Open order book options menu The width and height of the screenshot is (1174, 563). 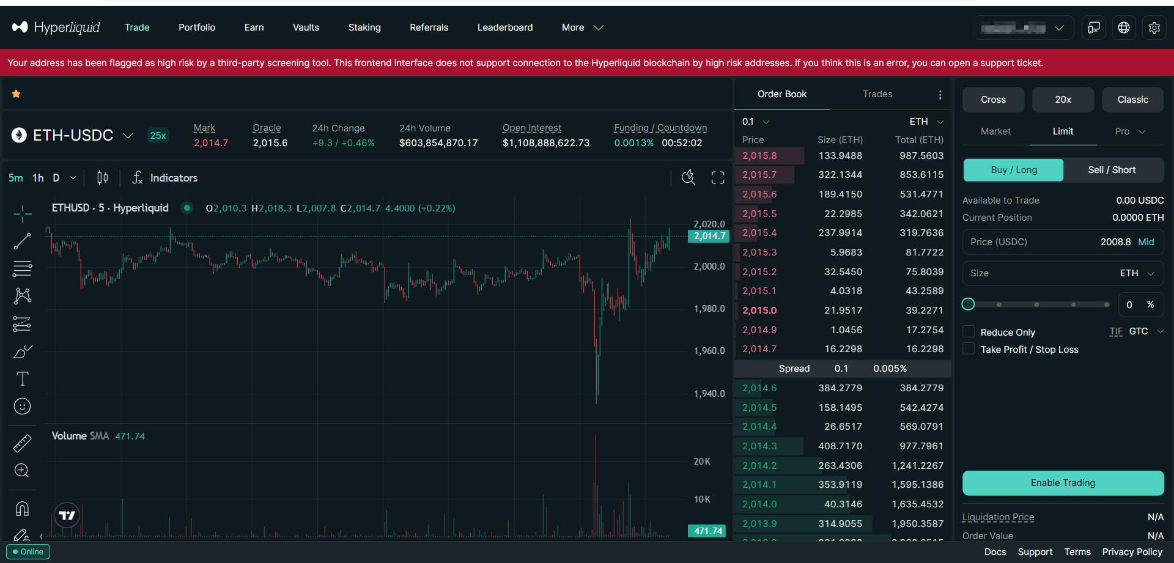940,95
